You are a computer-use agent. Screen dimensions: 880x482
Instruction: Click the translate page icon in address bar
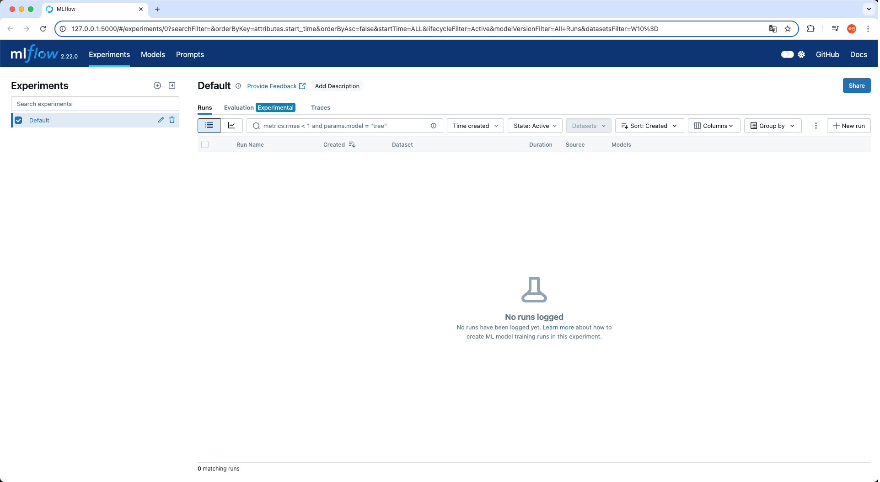click(773, 29)
